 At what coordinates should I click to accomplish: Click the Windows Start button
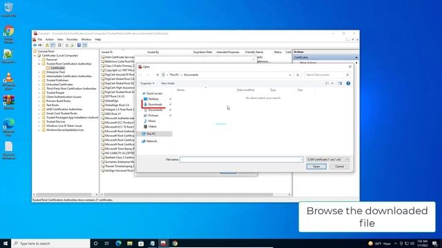[6, 243]
